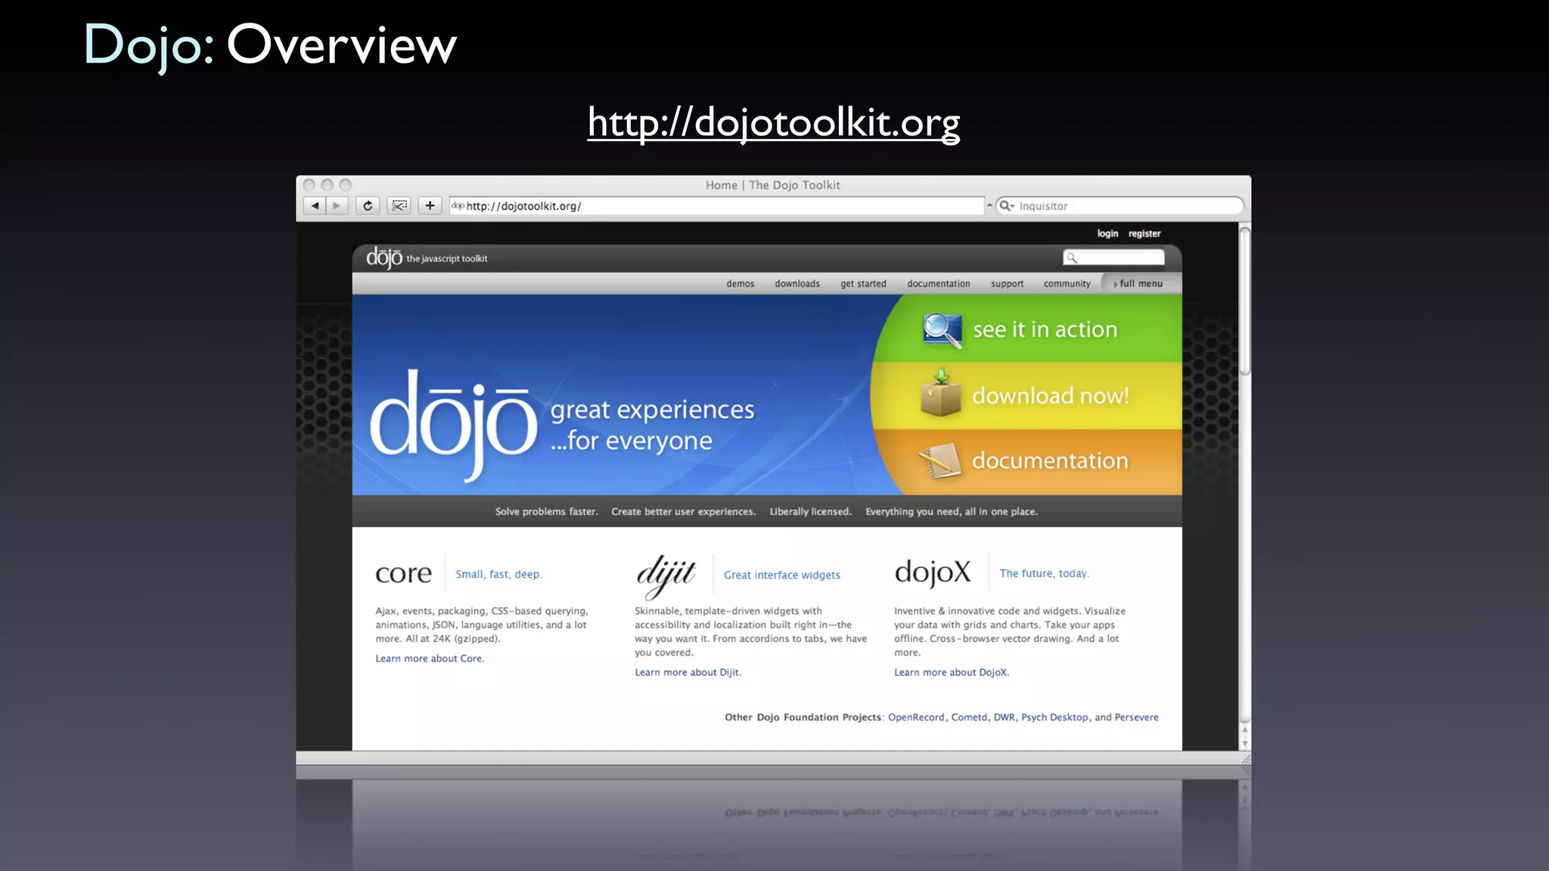Click the Solve problems faster. text
Screen dimensions: 1549x871
[x=546, y=511]
